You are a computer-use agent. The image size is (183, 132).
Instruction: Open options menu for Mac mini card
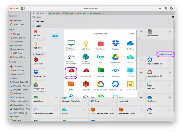pos(170,85)
